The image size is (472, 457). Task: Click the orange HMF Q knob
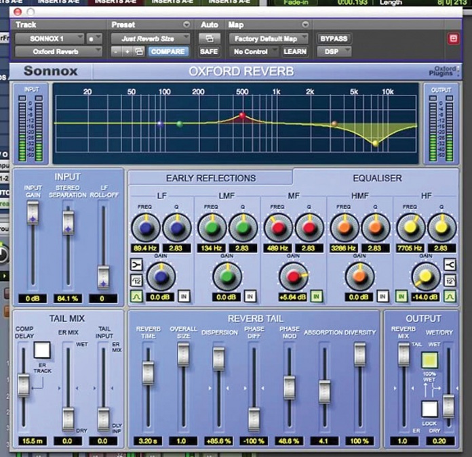(376, 228)
